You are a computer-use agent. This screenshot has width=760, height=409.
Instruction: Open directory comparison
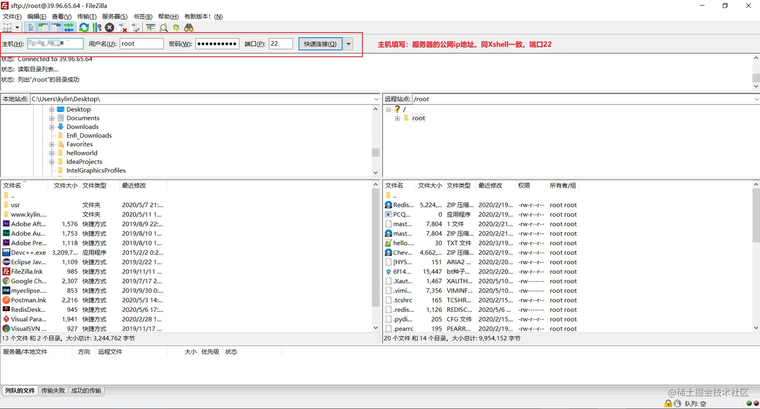[x=164, y=28]
